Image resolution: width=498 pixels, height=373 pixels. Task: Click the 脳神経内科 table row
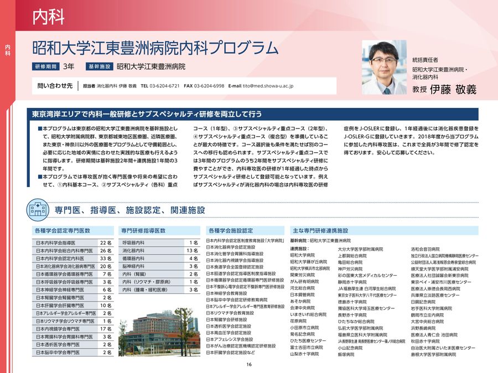point(159,266)
